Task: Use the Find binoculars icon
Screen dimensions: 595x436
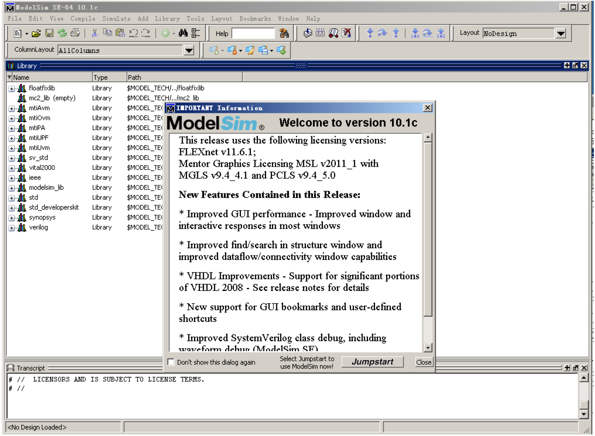Action: (x=182, y=33)
